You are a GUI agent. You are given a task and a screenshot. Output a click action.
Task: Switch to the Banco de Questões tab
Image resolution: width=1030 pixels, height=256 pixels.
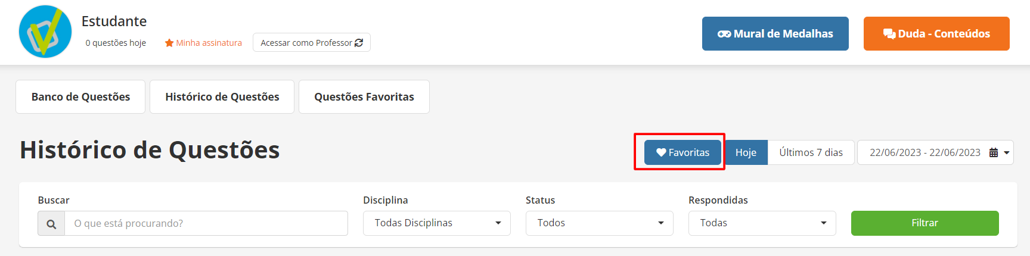coord(80,96)
